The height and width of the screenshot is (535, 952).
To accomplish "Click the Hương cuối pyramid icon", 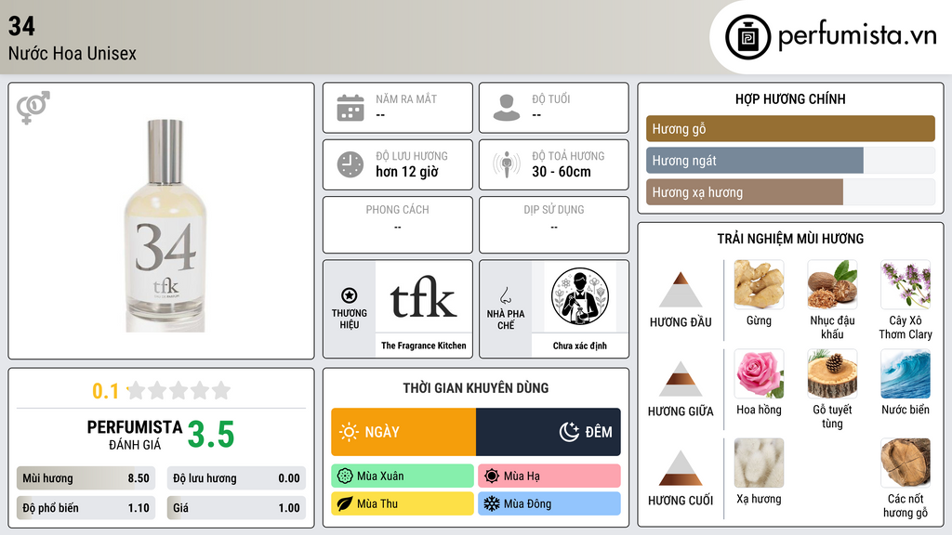I will [681, 468].
